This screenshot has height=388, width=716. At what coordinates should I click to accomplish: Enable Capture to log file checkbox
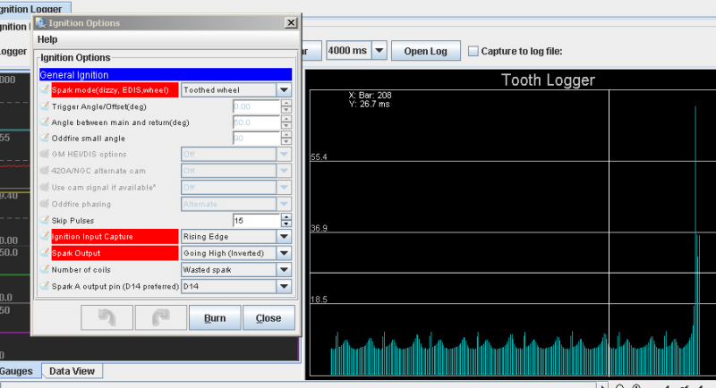click(473, 51)
